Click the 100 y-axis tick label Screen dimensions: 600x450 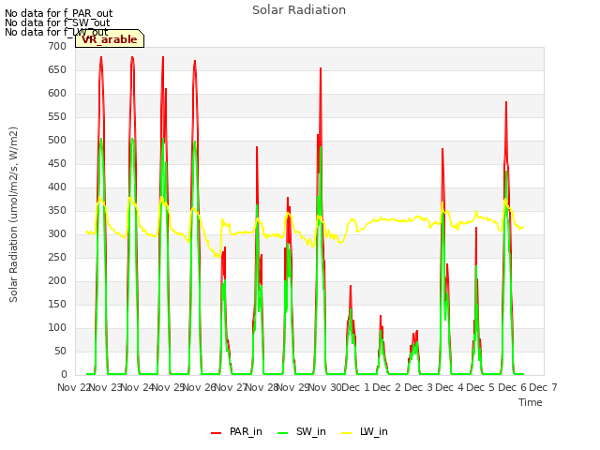pos(57,328)
